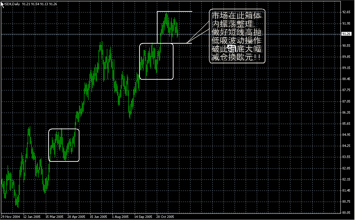
Task: Click the 91.95 price axis label
Action: (346, 23)
